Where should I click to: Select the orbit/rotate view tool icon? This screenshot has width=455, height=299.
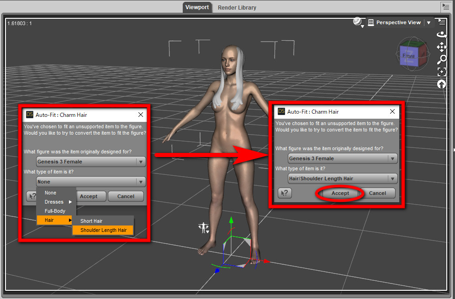(x=442, y=34)
